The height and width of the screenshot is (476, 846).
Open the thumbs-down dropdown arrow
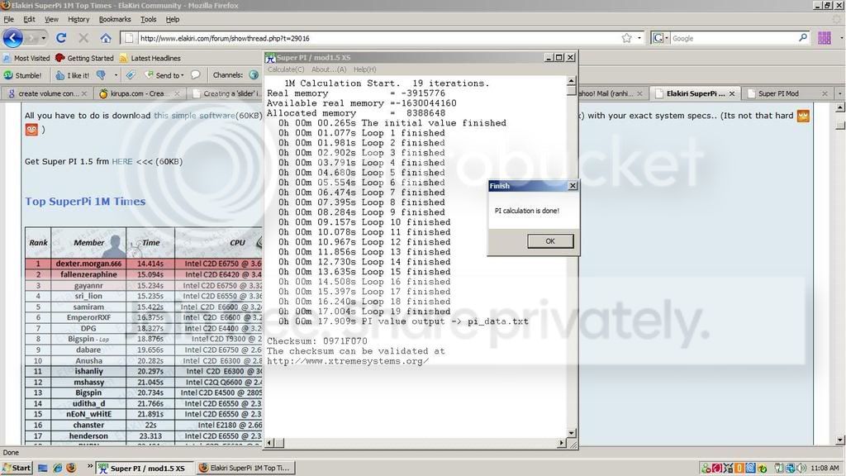116,75
